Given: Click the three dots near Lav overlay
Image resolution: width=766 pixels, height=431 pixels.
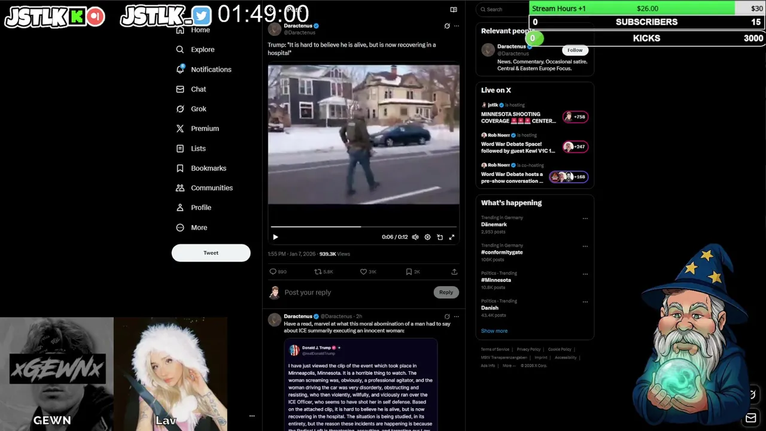Looking at the screenshot, I should click(x=252, y=415).
